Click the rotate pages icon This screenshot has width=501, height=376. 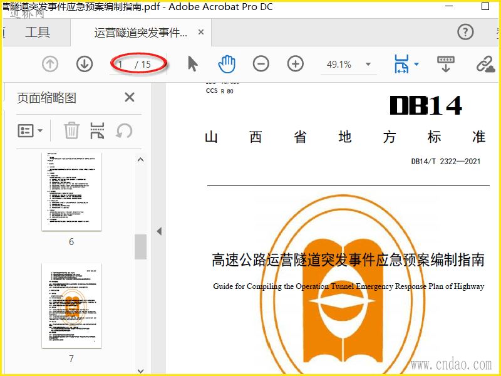coord(124,130)
